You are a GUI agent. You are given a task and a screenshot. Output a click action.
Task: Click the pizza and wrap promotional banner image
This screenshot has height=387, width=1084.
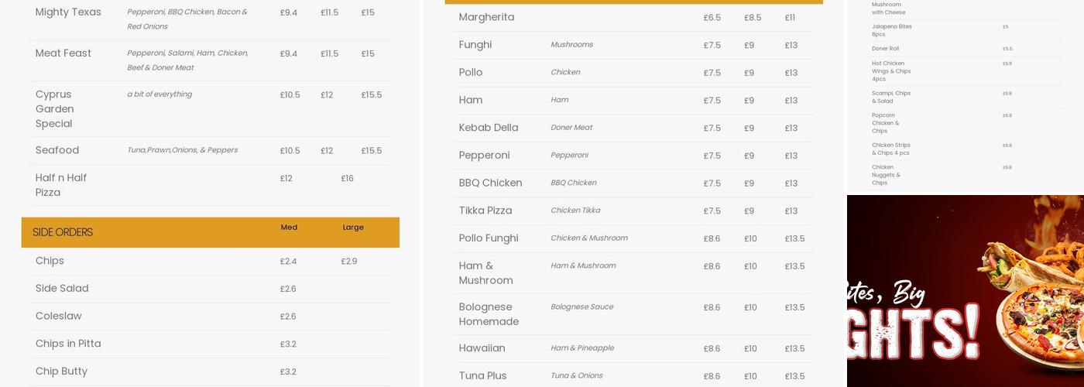965,291
